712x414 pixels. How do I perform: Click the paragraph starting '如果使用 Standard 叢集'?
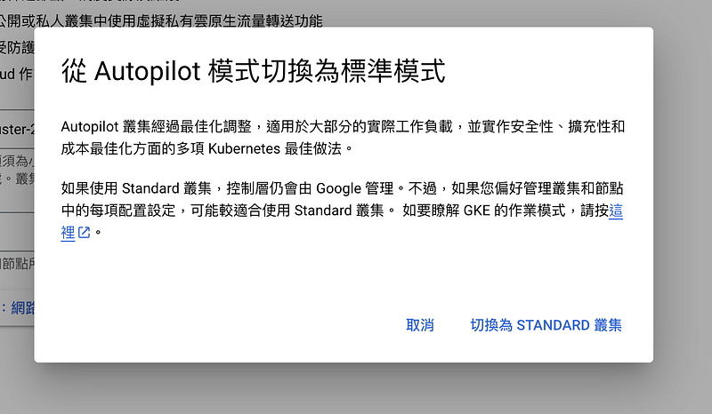point(343,211)
